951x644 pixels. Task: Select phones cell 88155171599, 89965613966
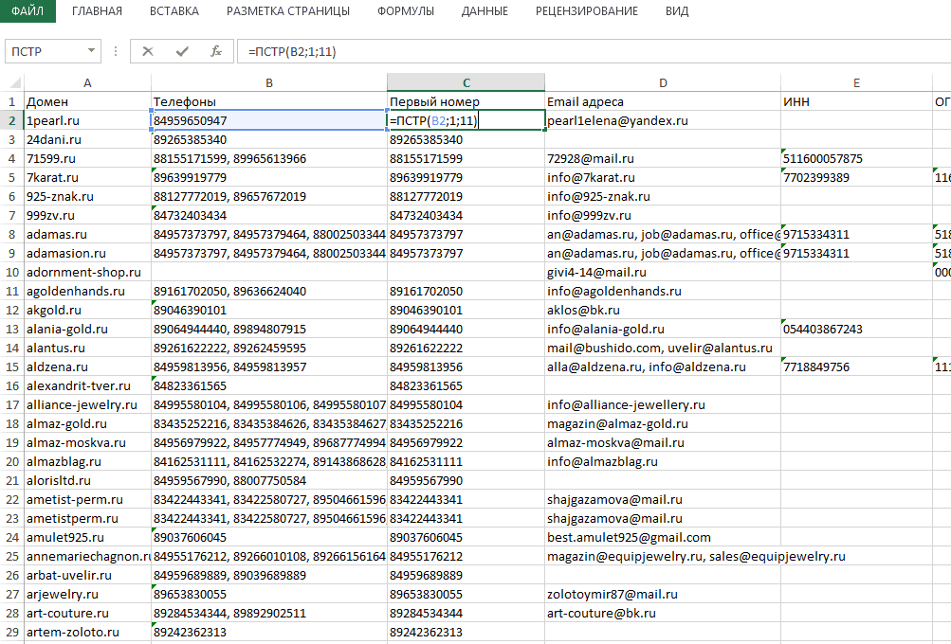(x=269, y=159)
